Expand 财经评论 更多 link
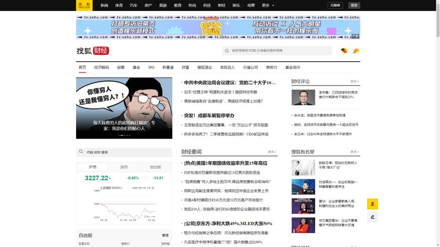Viewport: 440px width, 247px height. click(354, 81)
